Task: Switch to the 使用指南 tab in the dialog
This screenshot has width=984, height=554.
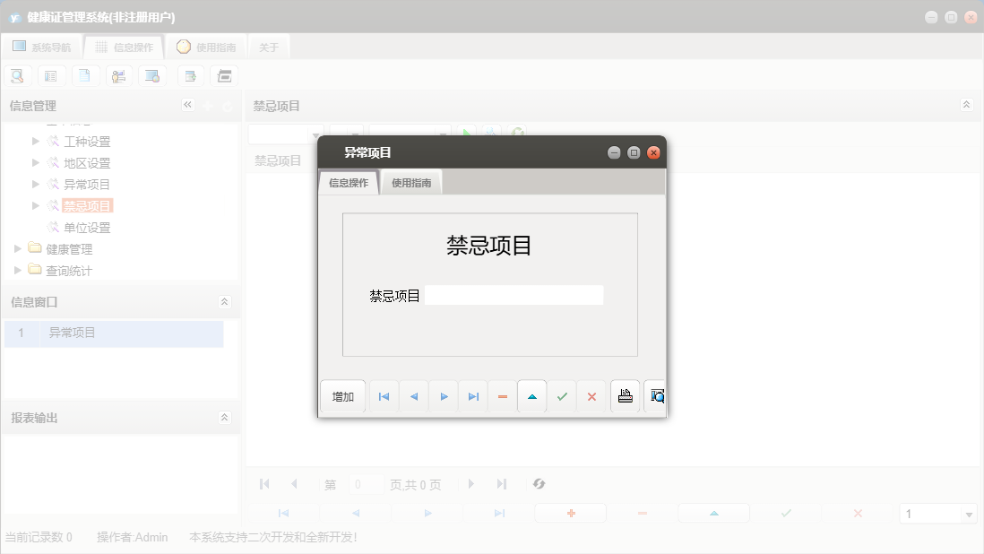Action: [x=410, y=181]
